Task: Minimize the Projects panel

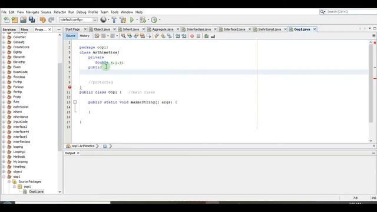Action: pyautogui.click(x=59, y=29)
